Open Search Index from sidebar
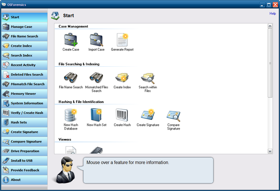Viewport: 280px width, 191px height. click(x=24, y=56)
